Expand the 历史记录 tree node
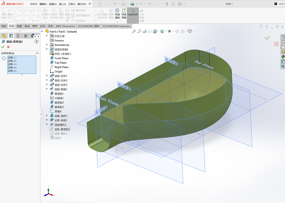 click(47, 36)
